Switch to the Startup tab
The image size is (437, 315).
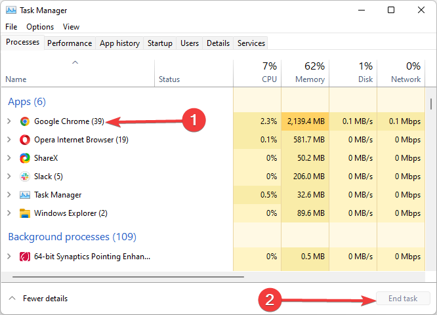click(160, 43)
